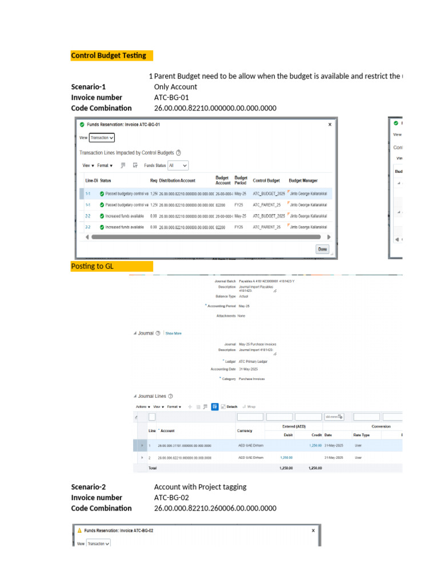
Task: Click Jinto George Kallarakkal in first row
Action: pos(308,194)
